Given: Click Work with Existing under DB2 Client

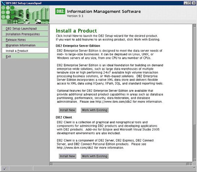Looking at the screenshot, I should point(95,156).
